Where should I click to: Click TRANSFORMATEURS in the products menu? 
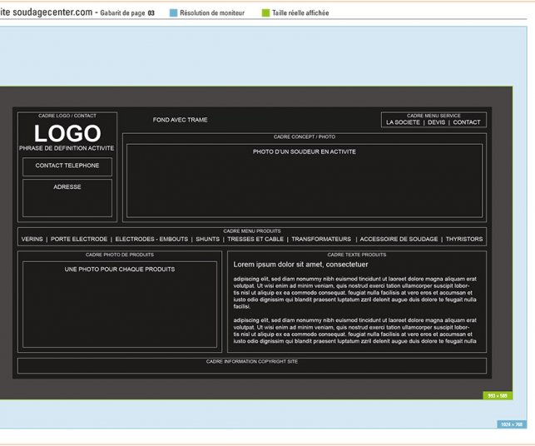[321, 239]
